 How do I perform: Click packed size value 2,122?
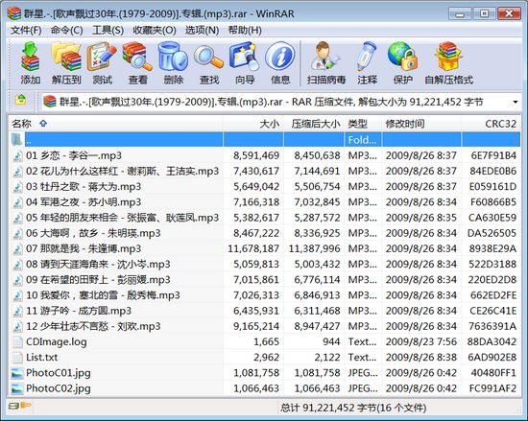tap(327, 357)
